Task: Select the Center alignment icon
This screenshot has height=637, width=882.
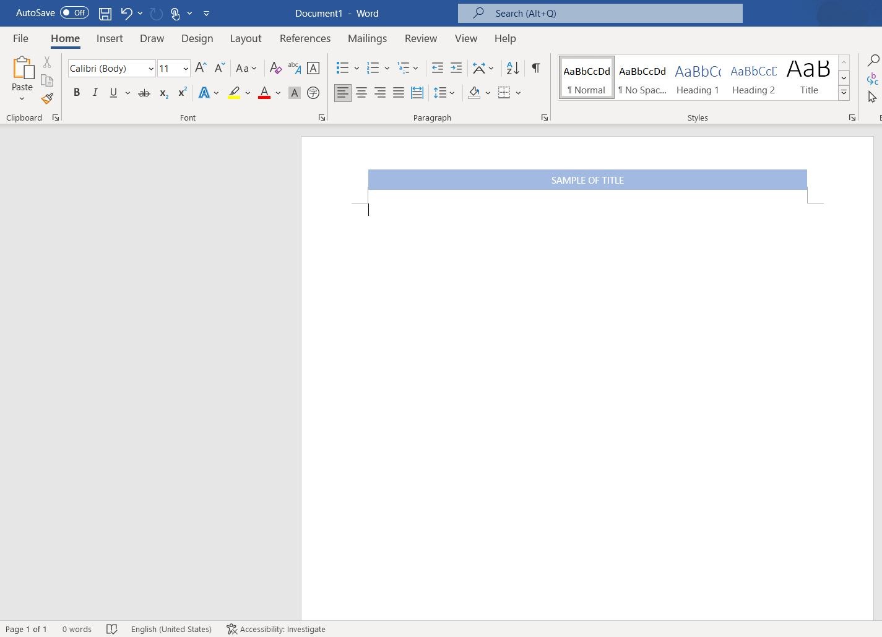Action: [361, 93]
